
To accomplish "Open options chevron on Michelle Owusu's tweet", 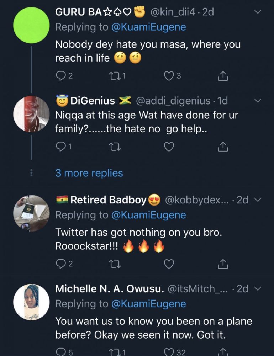I will tap(258, 289).
